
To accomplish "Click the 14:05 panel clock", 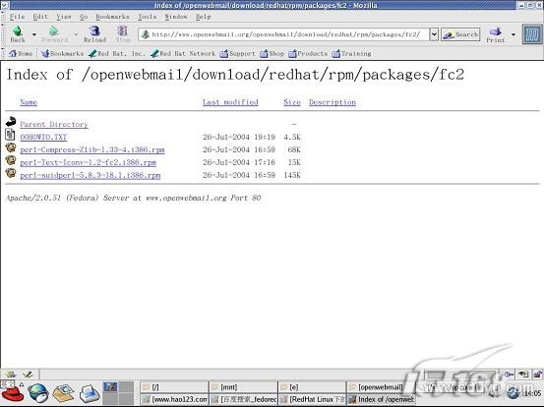I will click(x=532, y=393).
